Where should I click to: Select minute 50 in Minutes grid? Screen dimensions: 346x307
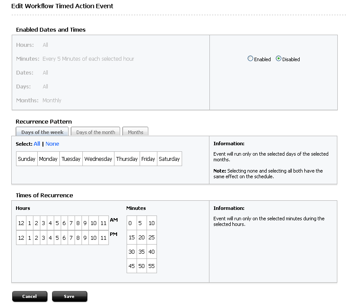[142, 266]
